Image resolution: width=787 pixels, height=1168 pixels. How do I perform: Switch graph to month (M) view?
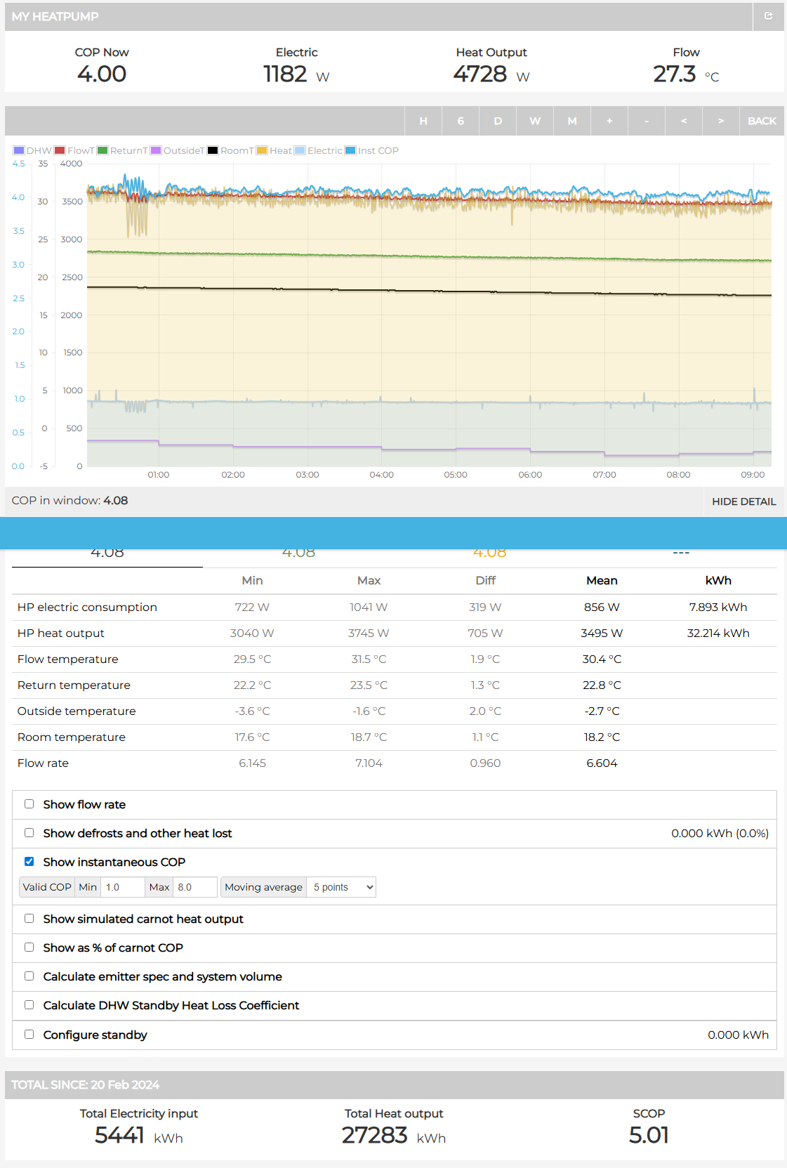click(572, 121)
